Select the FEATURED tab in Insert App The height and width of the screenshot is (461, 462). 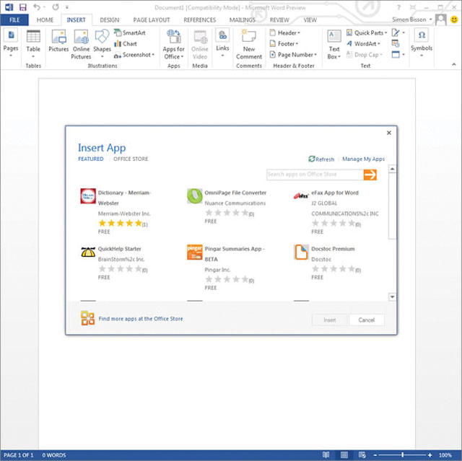[91, 159]
